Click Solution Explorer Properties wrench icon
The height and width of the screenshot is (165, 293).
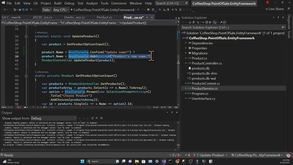tap(221, 22)
